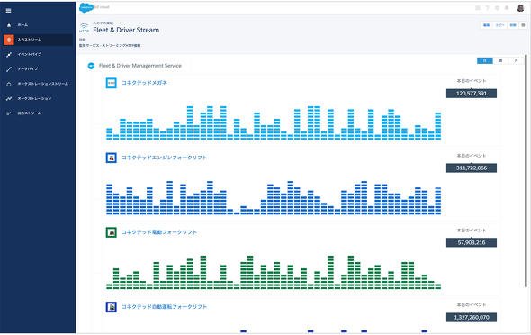Click the コネクテッド自動運転フォークリフト device icon
The height and width of the screenshot is (335, 531).
111,307
